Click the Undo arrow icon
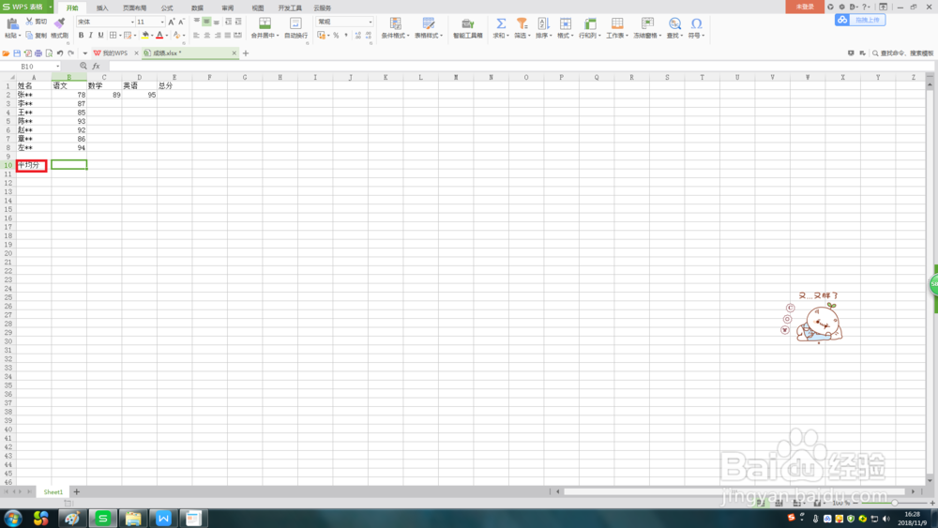 (60, 53)
